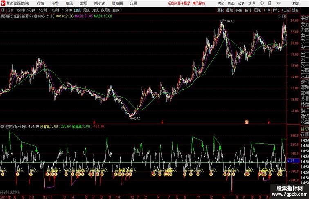Open the 版面 menu

click(231, 3)
